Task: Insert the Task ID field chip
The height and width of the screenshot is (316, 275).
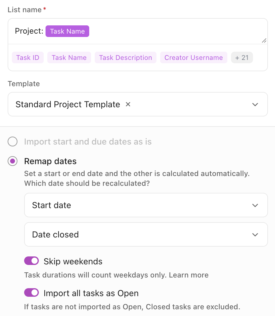Action: click(x=28, y=57)
